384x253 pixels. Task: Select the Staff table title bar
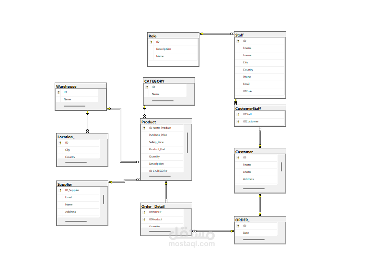[x=260, y=35]
